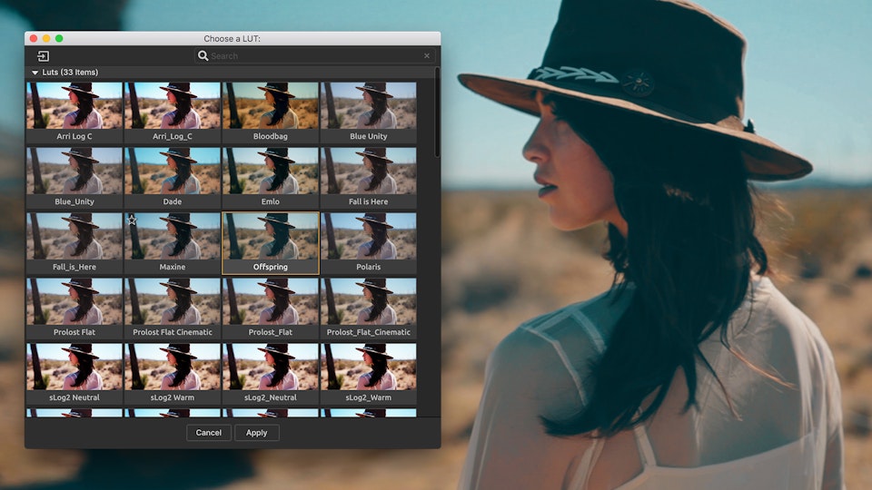Viewport: 872px width, 490px height.
Task: Select the sLog2 Neutral LUT thumbnail
Action: 74,367
